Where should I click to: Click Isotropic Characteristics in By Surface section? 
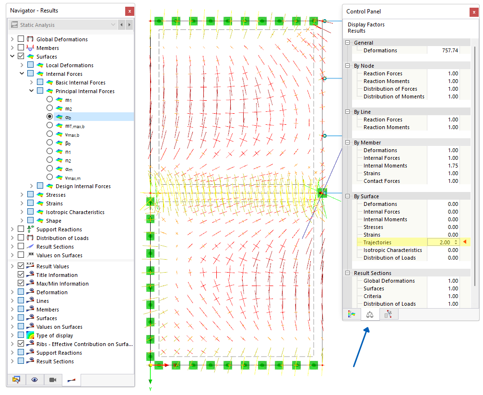coord(392,250)
